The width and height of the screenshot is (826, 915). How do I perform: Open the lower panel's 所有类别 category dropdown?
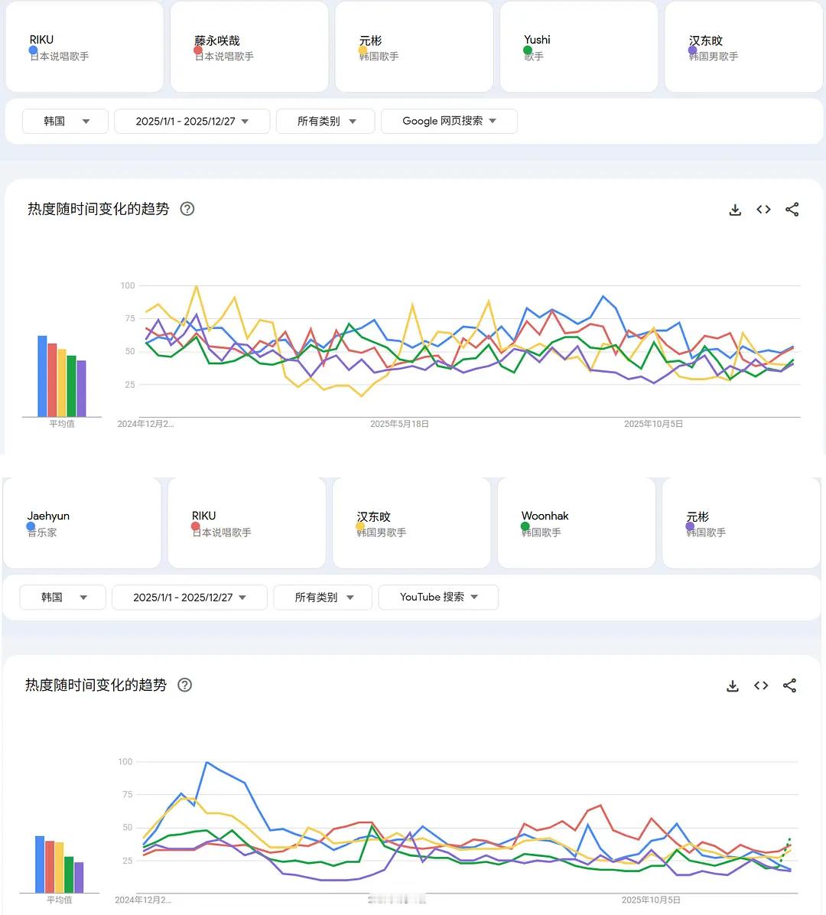tap(324, 598)
